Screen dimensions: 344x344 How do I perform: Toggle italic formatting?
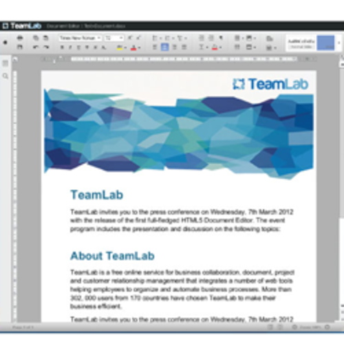pos(70,47)
